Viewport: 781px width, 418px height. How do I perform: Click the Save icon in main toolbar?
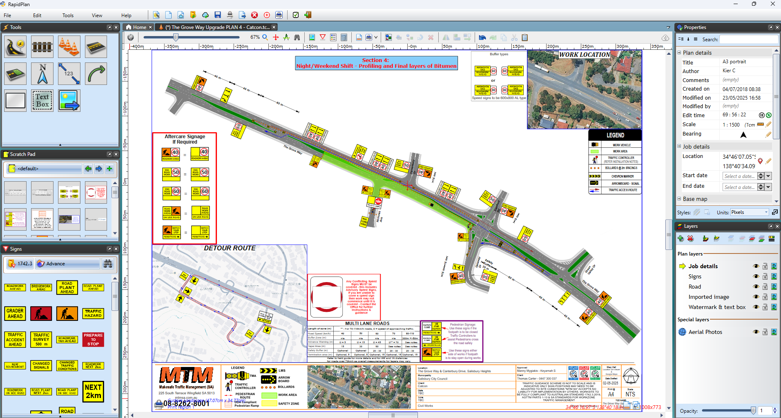[x=218, y=15]
